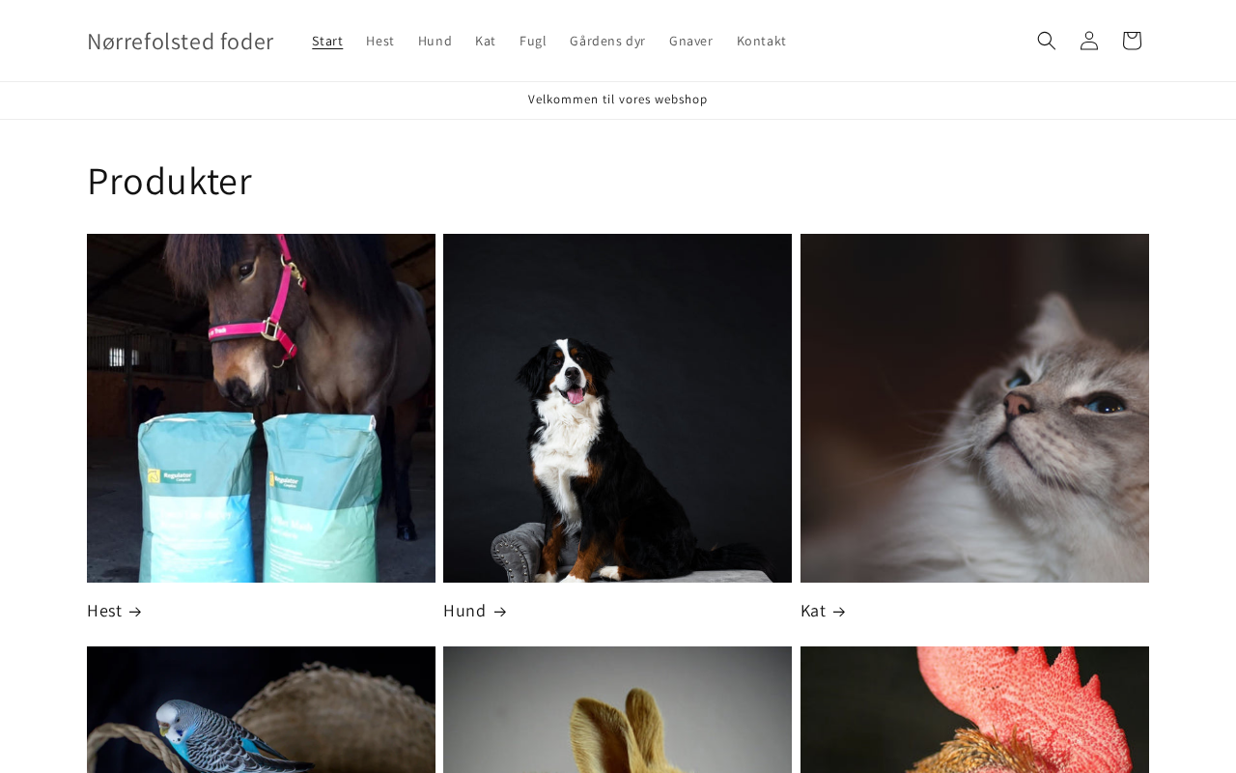The width and height of the screenshot is (1236, 773).
Task: Click the arrow next to Hest
Action: [135, 612]
